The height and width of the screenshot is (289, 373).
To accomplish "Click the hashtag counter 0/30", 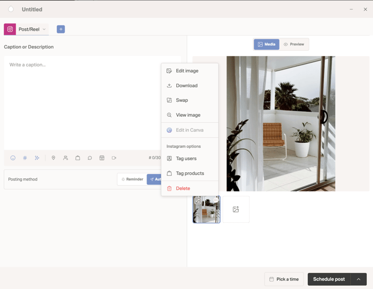I will (x=155, y=158).
